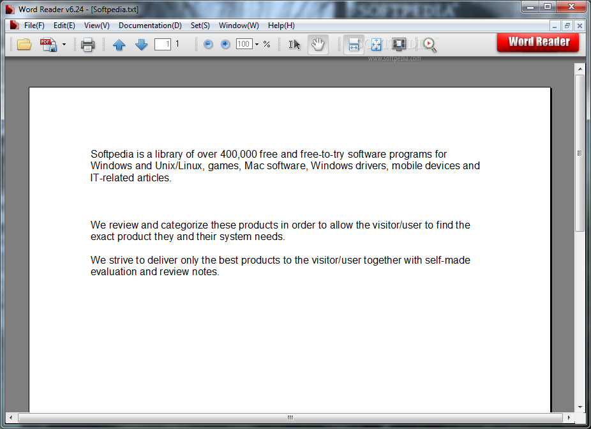Click the red Word Reader button
The image size is (591, 429).
[538, 42]
